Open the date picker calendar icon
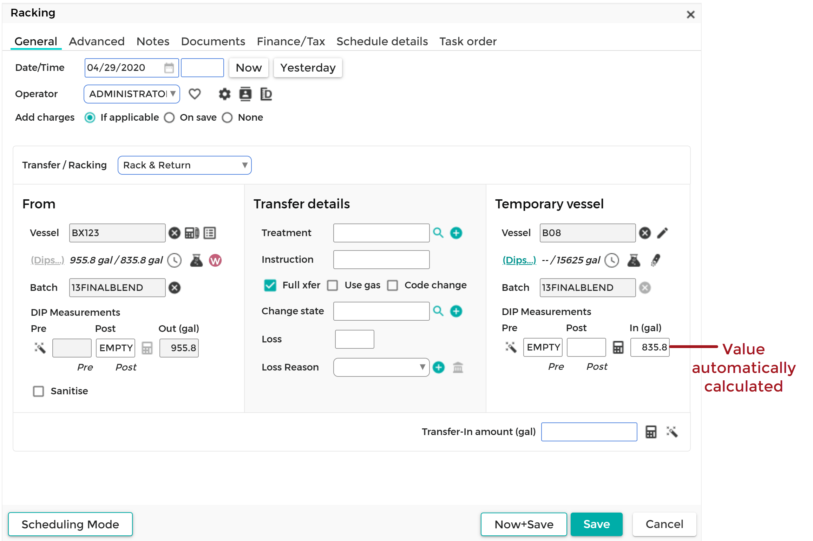The image size is (813, 541). pos(169,68)
